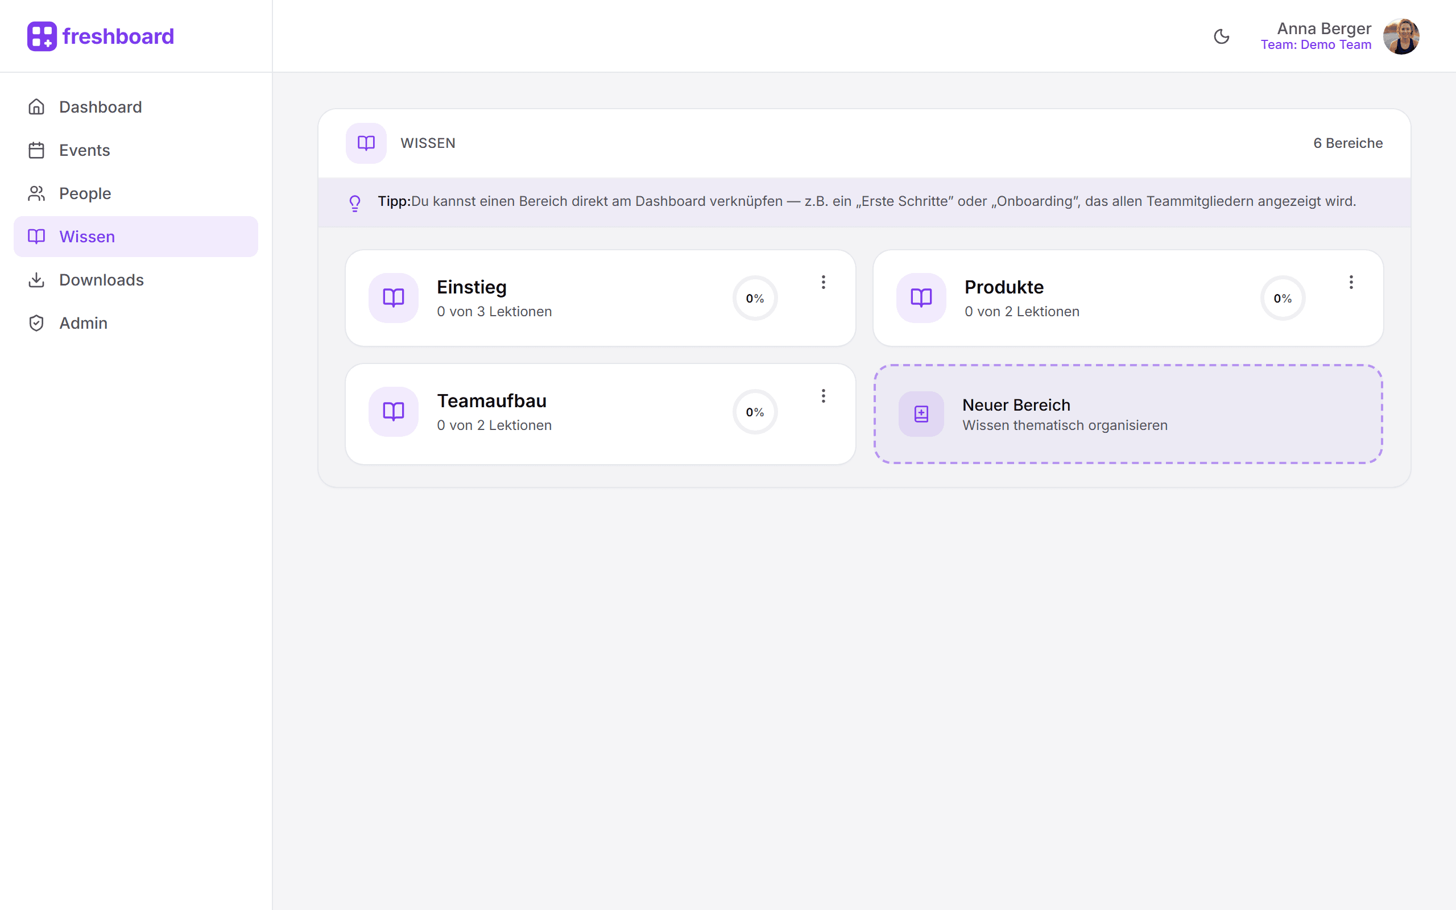Open Dashboard in the sidebar

[136, 107]
